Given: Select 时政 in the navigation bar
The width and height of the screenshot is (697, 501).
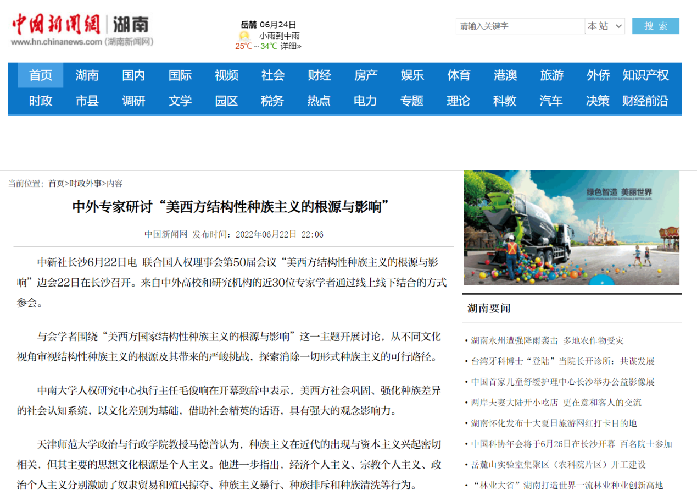Looking at the screenshot, I should click(41, 101).
